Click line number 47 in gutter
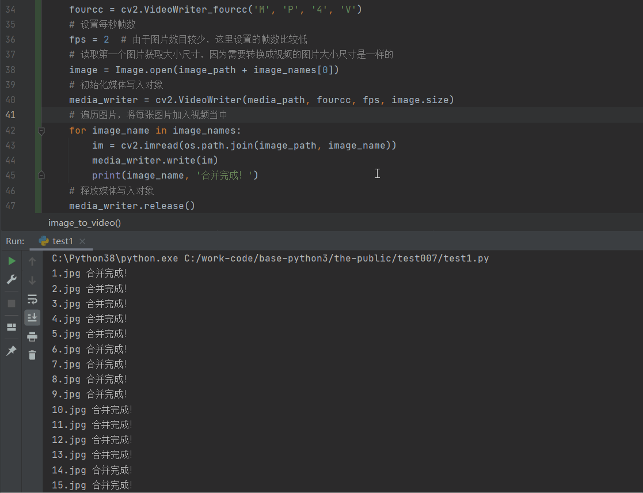The width and height of the screenshot is (643, 493). click(10, 206)
